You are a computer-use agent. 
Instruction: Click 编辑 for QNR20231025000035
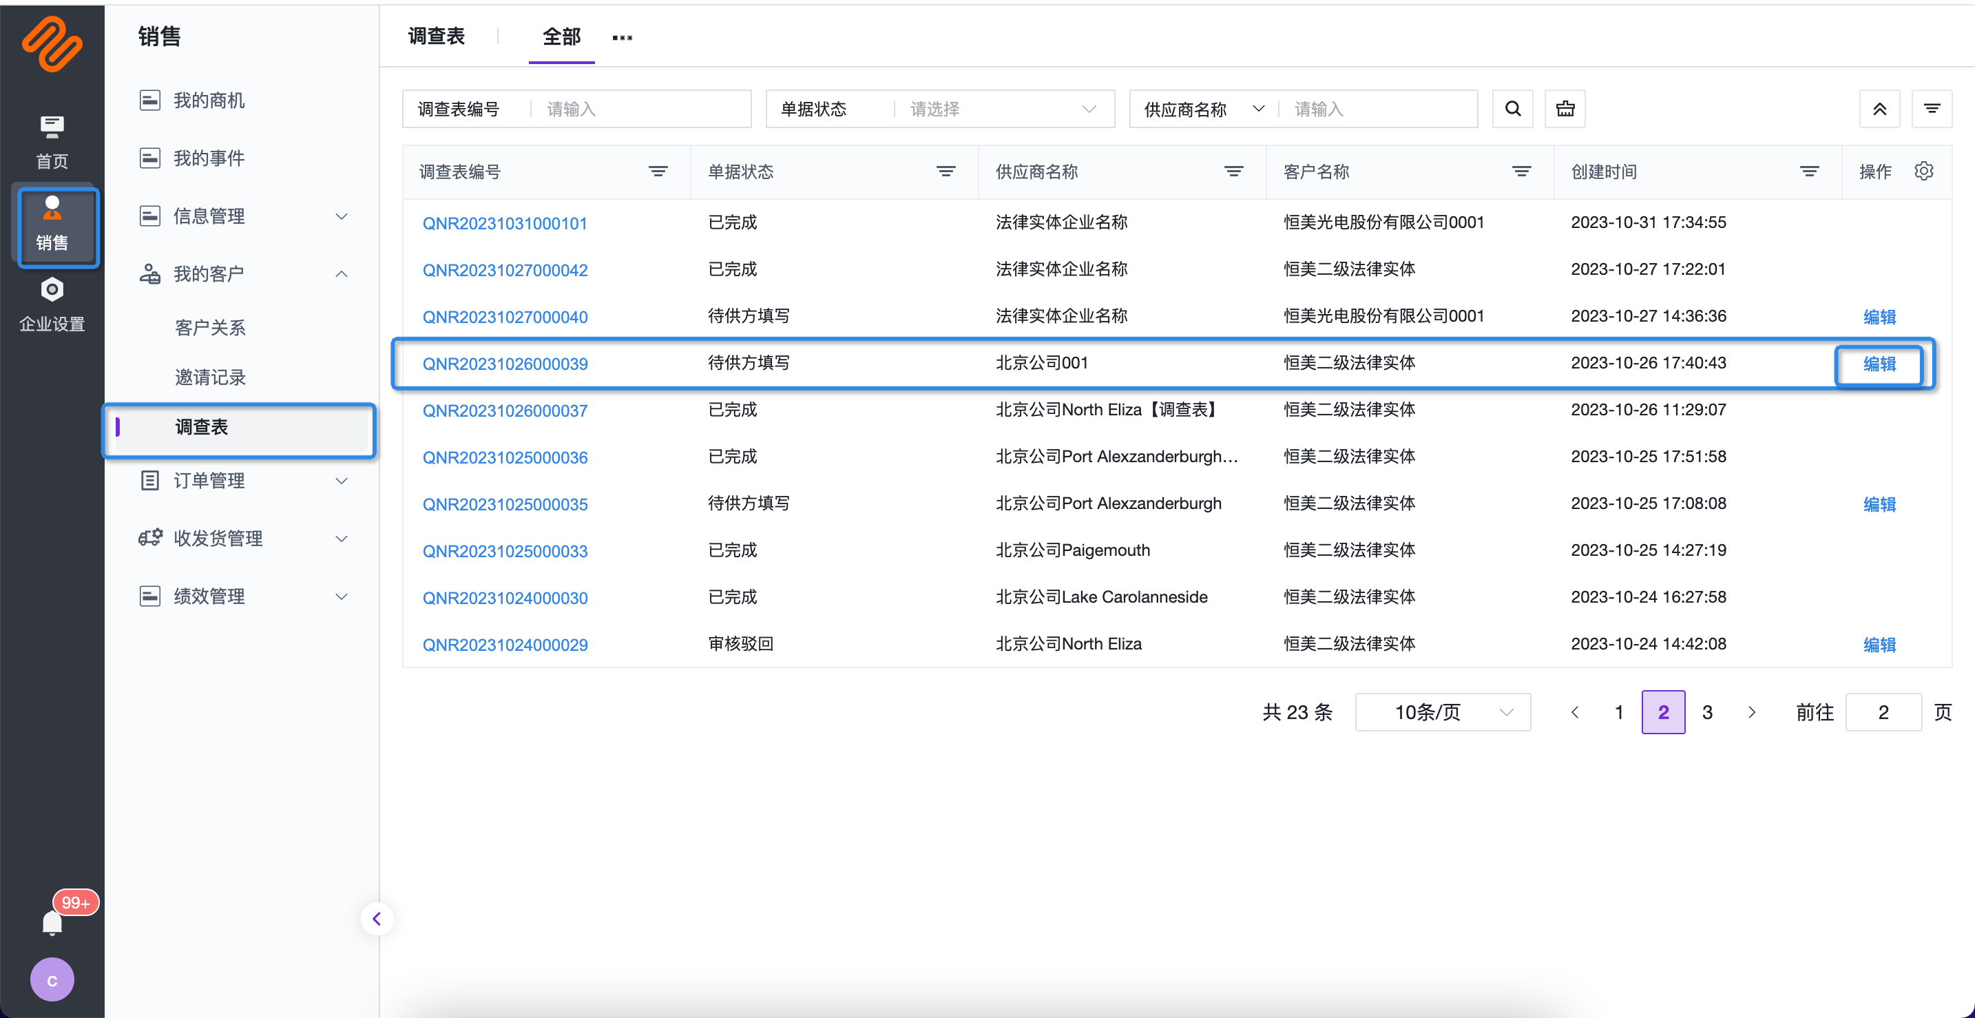[x=1879, y=503]
